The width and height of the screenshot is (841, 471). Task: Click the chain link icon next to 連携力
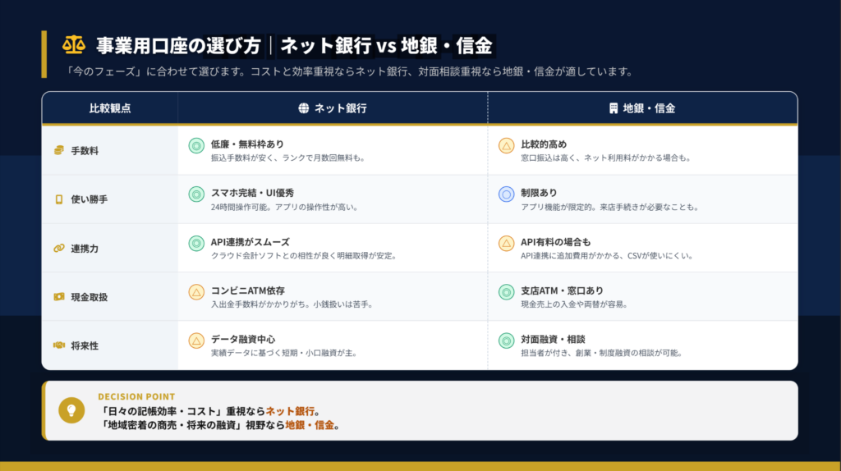pyautogui.click(x=59, y=247)
